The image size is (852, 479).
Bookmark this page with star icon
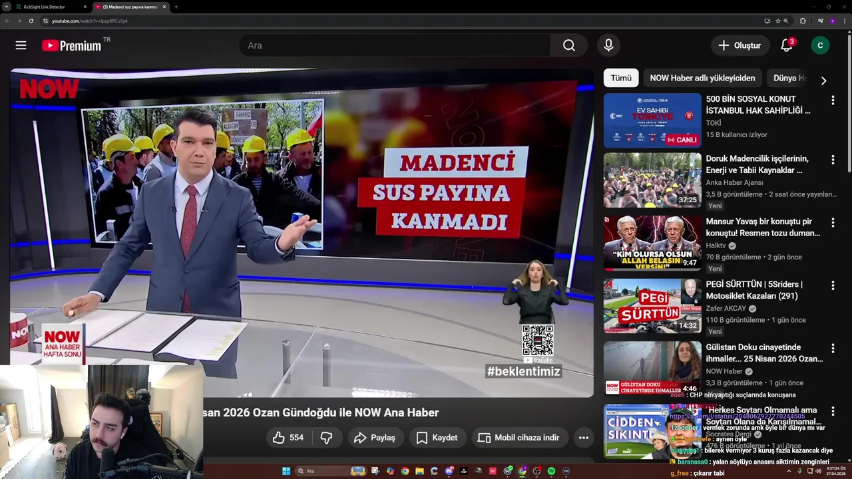pos(777,21)
